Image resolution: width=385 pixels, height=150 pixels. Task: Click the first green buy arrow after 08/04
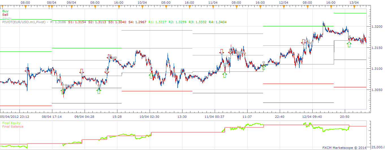pos(63,92)
